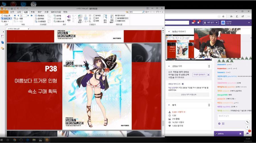Open Twitch notifications bell
The height and width of the screenshot is (143, 256).
tap(198, 23)
